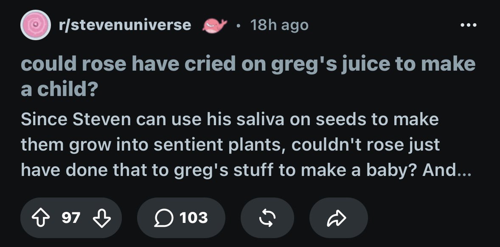Image resolution: width=500 pixels, height=247 pixels.
Task: Select the 103 comments count
Action: point(194,218)
